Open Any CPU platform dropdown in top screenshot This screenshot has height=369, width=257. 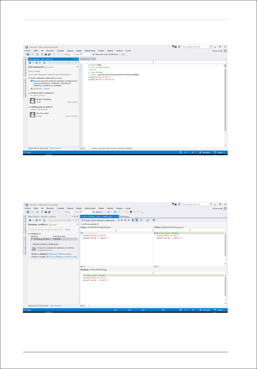click(83, 54)
